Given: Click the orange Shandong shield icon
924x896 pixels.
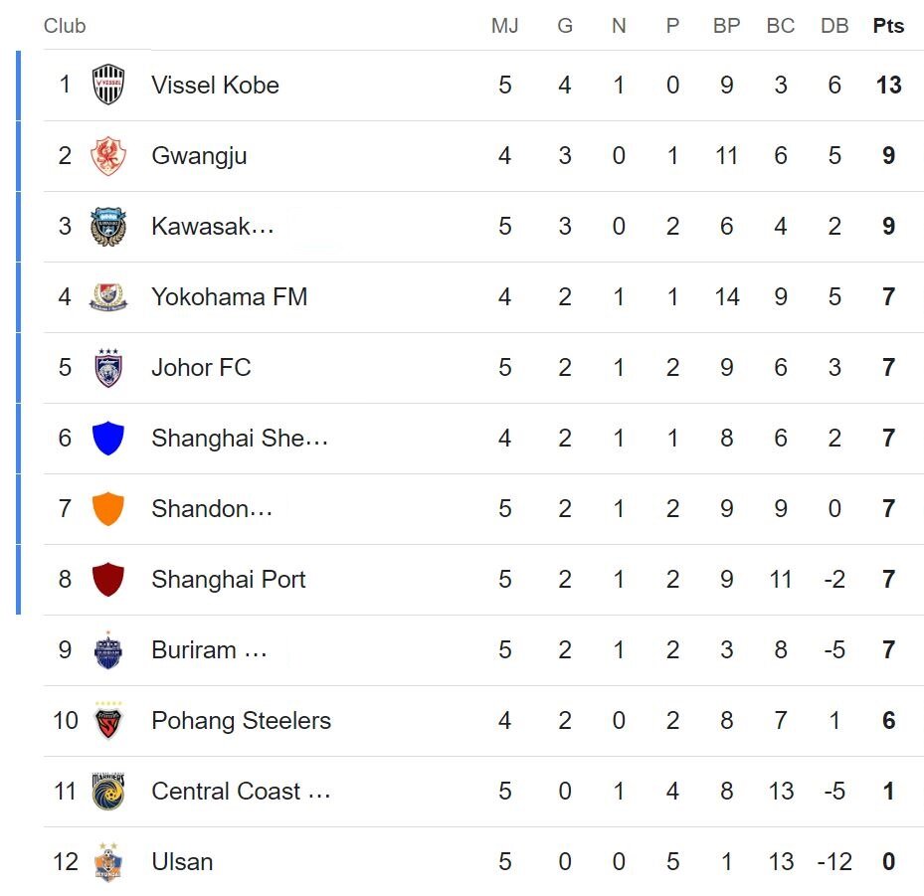Looking at the screenshot, I should (107, 509).
